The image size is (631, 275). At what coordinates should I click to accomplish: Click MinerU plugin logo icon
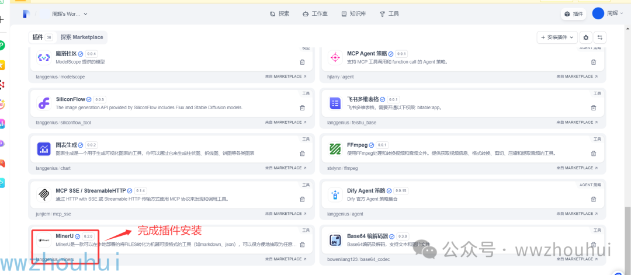pyautogui.click(x=43, y=240)
